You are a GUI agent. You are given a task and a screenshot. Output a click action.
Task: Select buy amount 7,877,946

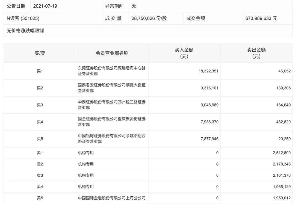pos(210,139)
